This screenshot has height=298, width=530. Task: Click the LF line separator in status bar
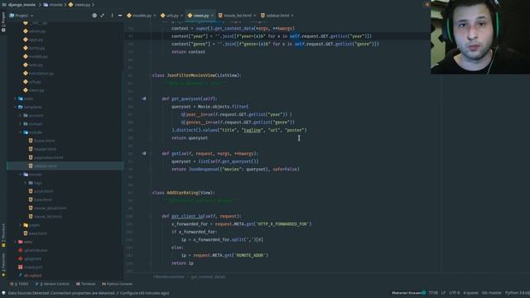pyautogui.click(x=443, y=293)
